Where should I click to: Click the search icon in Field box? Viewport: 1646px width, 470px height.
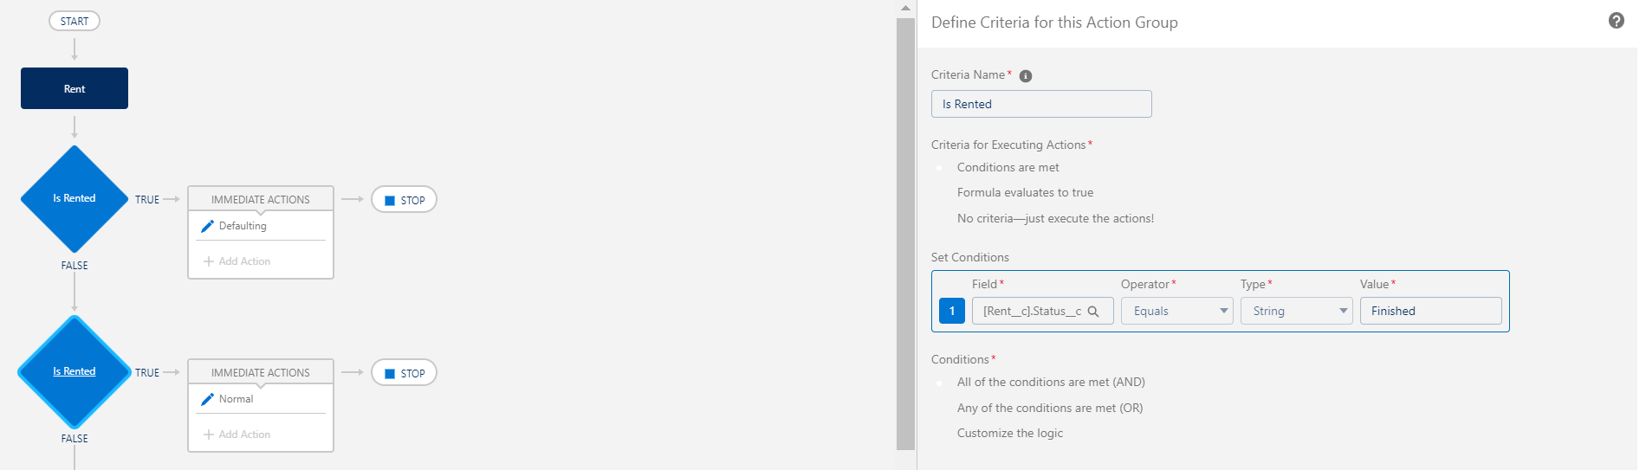pyautogui.click(x=1093, y=312)
